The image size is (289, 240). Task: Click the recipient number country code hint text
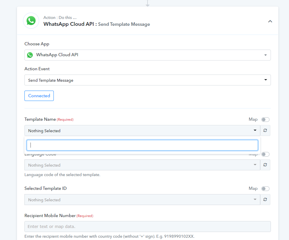pos(110,236)
